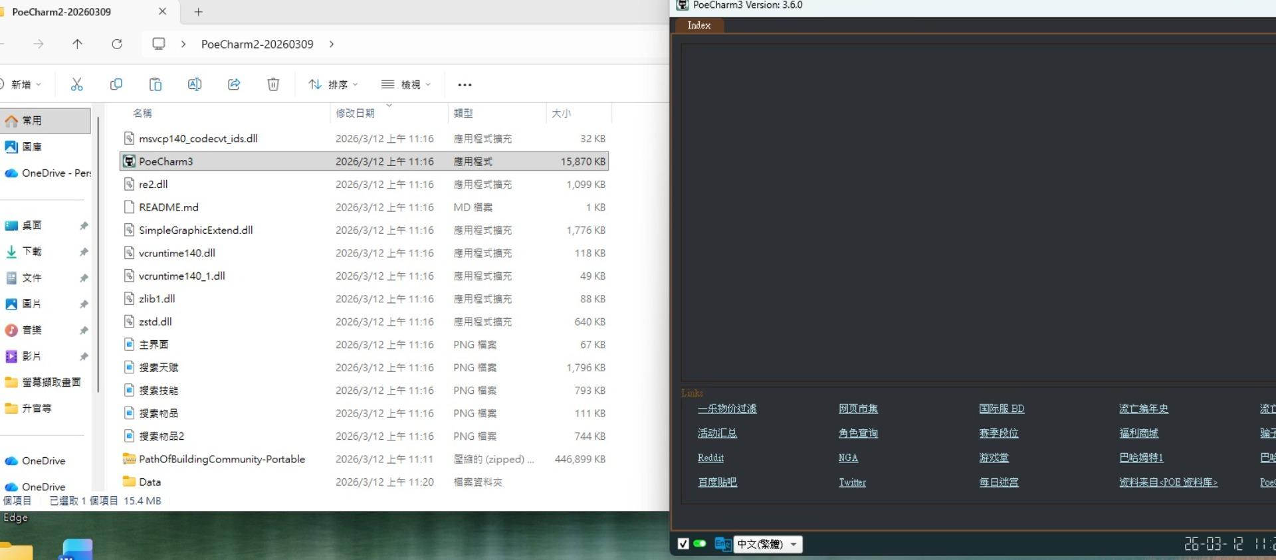
Task: Go up one folder with the up arrow
Action: pyautogui.click(x=77, y=44)
